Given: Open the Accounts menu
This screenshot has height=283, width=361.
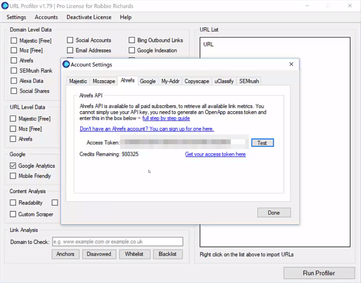Looking at the screenshot, I should pyautogui.click(x=46, y=17).
